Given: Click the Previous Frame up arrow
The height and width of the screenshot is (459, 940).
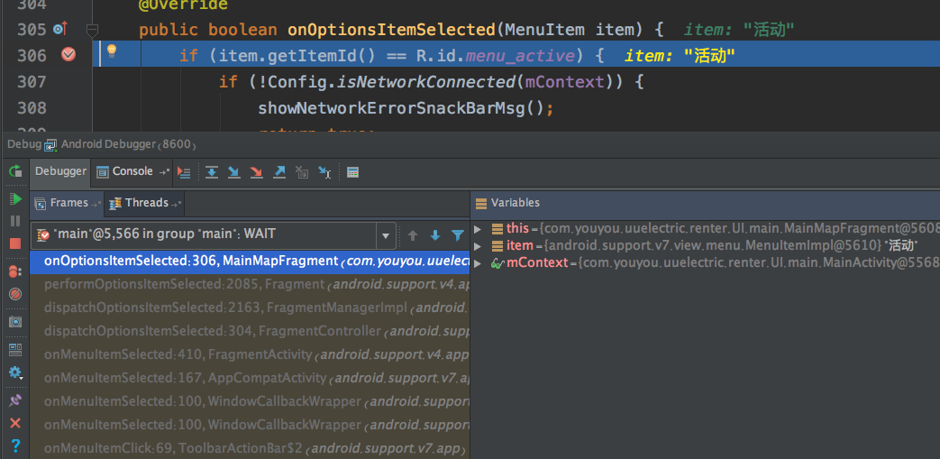Looking at the screenshot, I should click(413, 235).
